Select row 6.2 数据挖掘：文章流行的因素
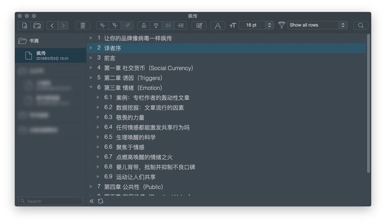This screenshot has width=386, height=224. [150, 108]
